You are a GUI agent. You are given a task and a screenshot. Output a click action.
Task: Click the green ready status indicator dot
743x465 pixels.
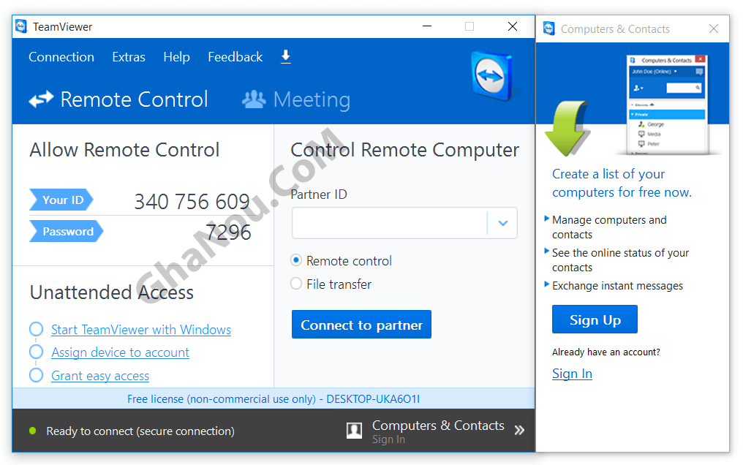pos(33,431)
